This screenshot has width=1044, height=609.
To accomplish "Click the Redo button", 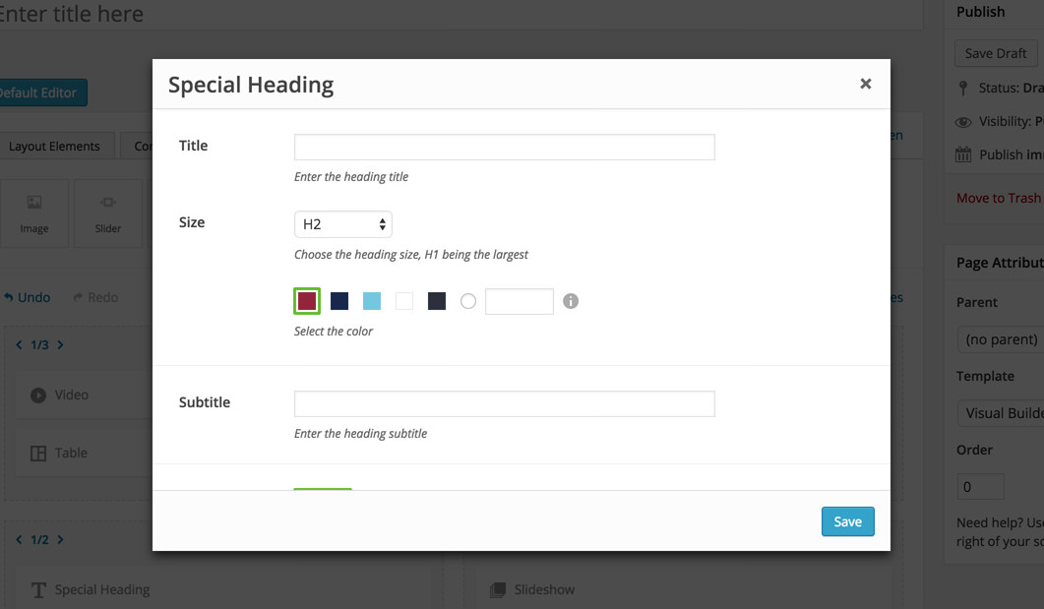I will click(x=95, y=297).
